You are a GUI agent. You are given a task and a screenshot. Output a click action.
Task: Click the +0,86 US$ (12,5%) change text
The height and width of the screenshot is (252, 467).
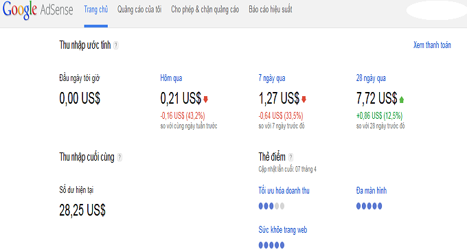tap(379, 115)
